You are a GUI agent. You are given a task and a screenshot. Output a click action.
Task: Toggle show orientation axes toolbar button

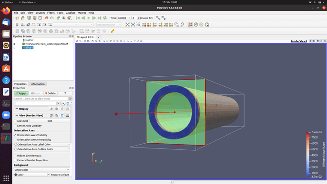click(x=190, y=25)
